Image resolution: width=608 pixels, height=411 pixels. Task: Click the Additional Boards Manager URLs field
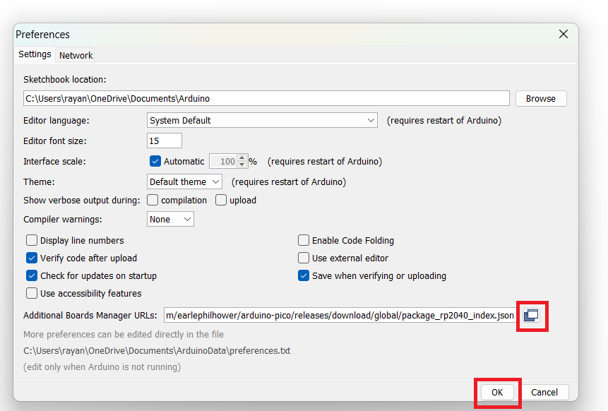coord(340,315)
